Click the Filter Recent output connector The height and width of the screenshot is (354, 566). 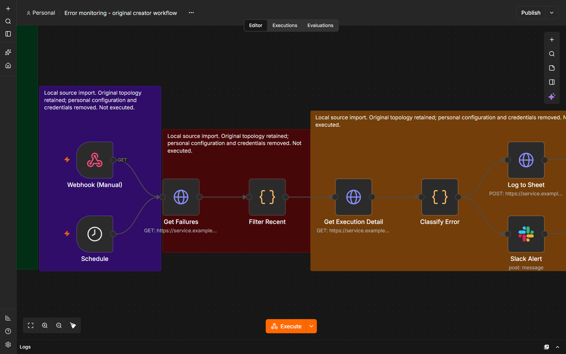(x=286, y=197)
